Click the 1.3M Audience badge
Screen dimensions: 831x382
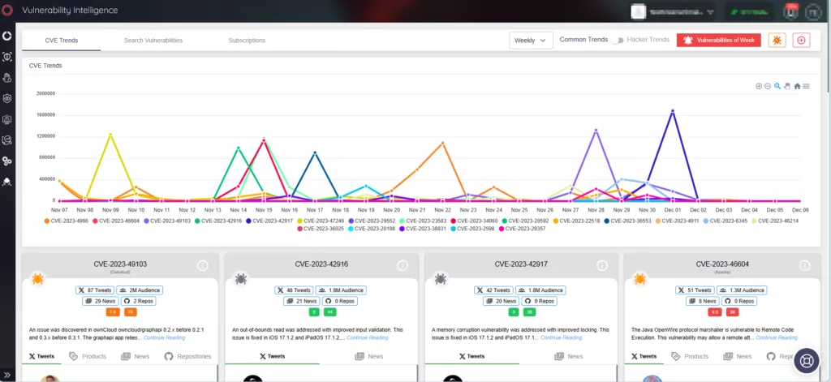pos(743,290)
